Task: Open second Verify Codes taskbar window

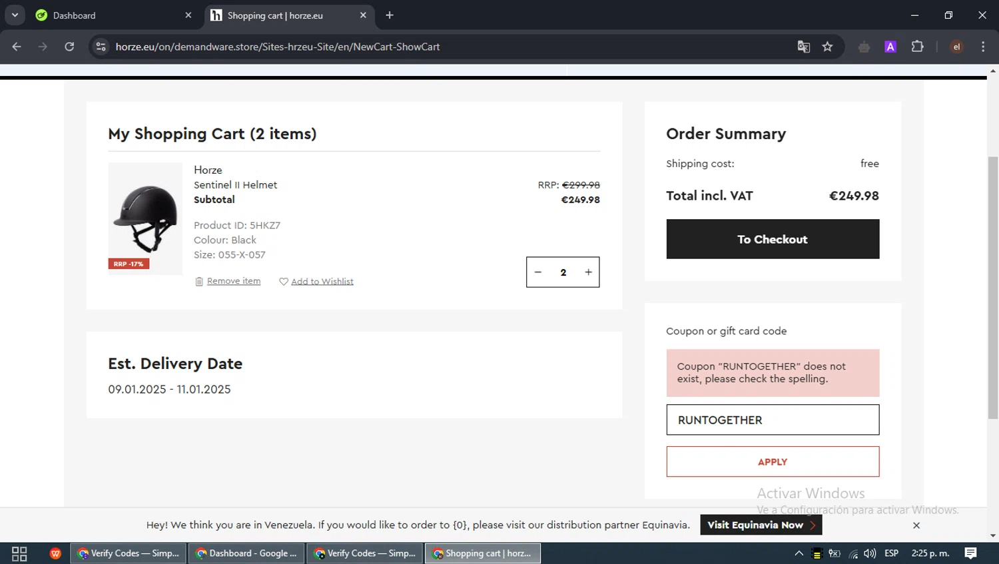Action: point(364,553)
